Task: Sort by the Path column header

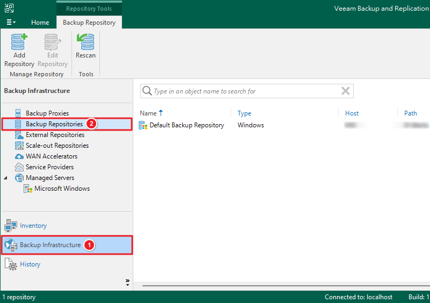Action: [411, 113]
